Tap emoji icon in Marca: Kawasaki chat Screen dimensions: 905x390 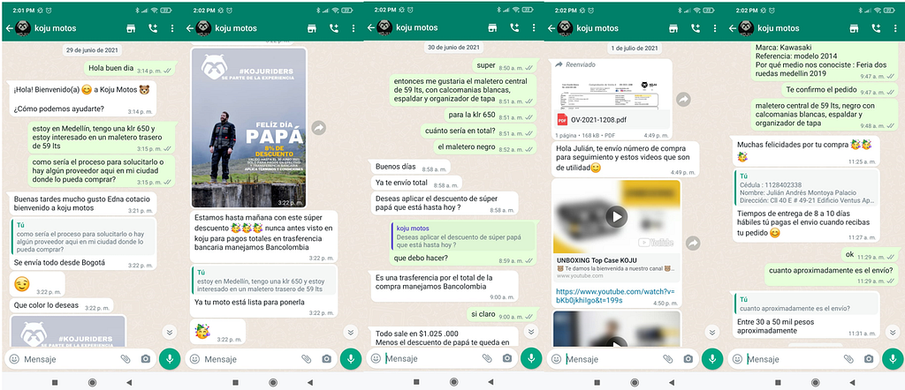click(738, 359)
